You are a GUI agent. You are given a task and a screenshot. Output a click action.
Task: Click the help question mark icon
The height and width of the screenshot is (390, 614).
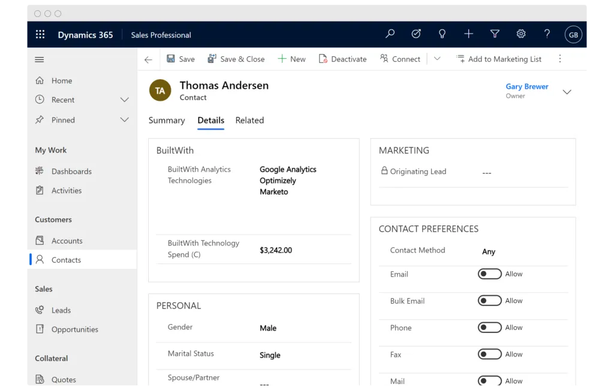click(x=547, y=34)
